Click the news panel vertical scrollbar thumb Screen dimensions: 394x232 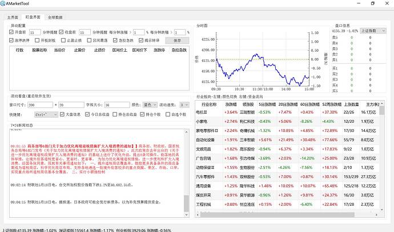(187, 203)
